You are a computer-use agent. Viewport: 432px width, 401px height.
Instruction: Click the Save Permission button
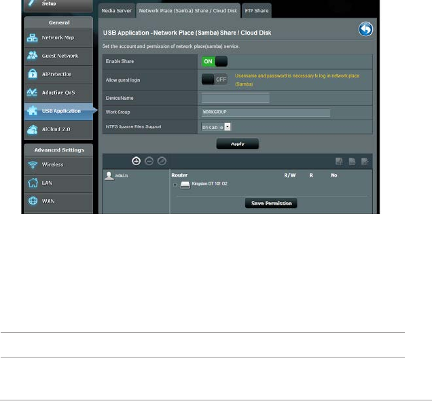(x=271, y=203)
